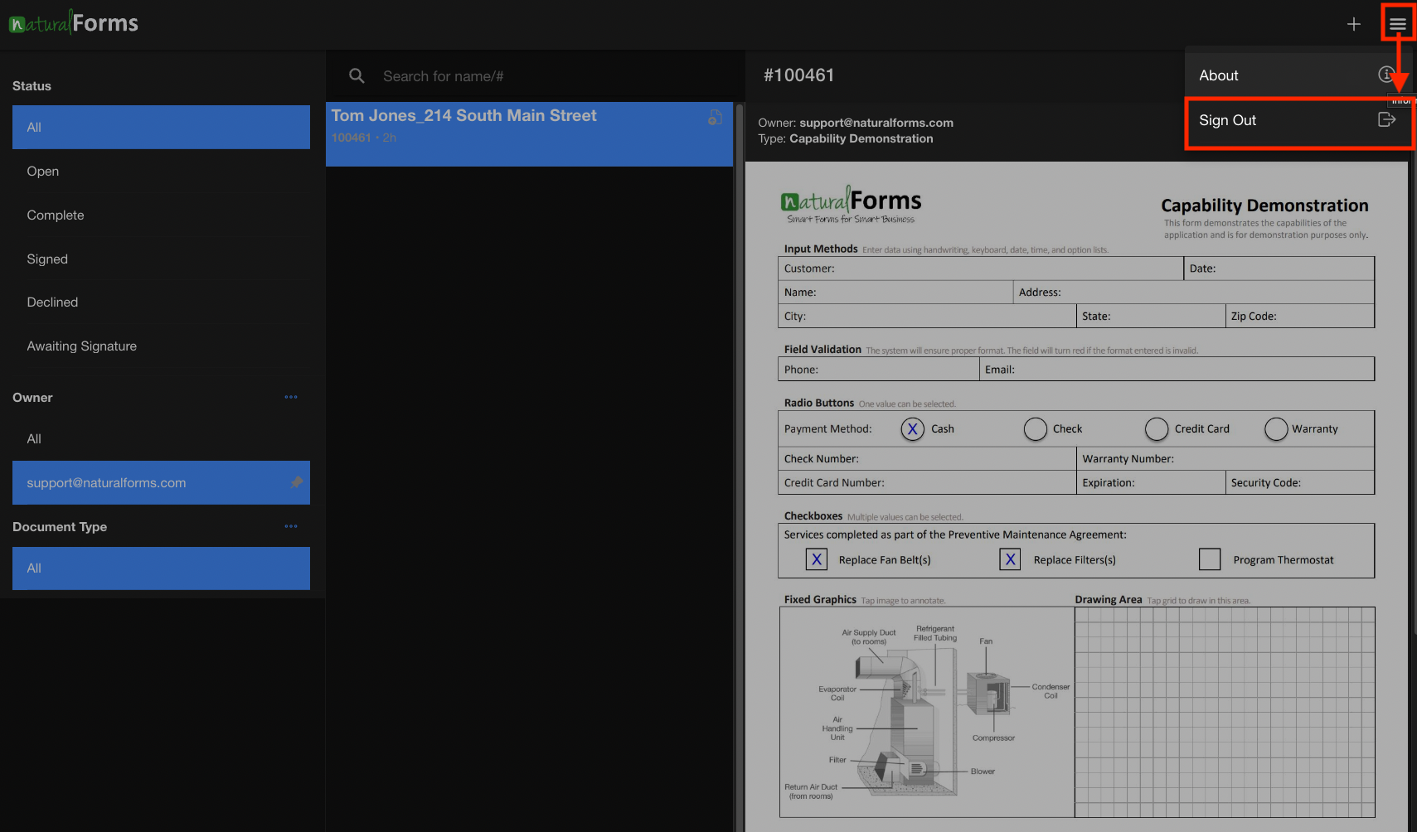Viewport: 1417px width, 832px height.
Task: Filter status by Declined
Action: pos(161,302)
